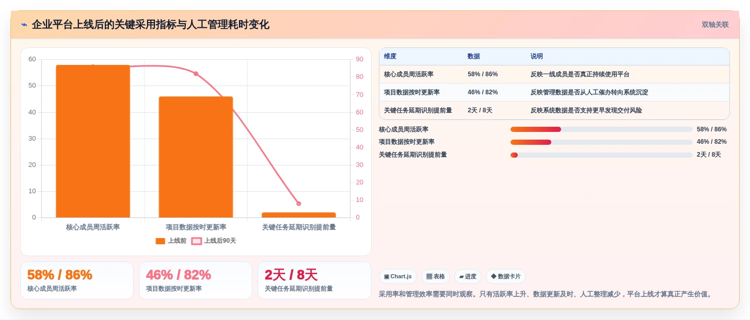This screenshot has height=320, width=750.
Task: Click the right axis value 90
Action: click(359, 59)
